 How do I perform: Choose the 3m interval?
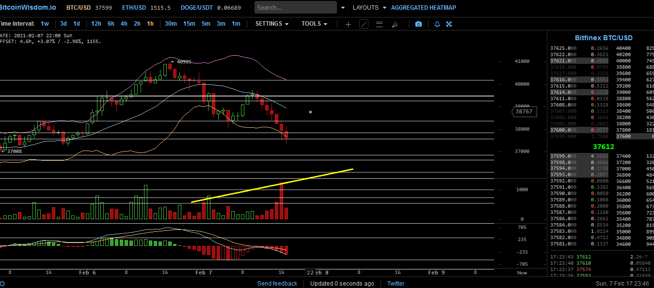click(221, 24)
